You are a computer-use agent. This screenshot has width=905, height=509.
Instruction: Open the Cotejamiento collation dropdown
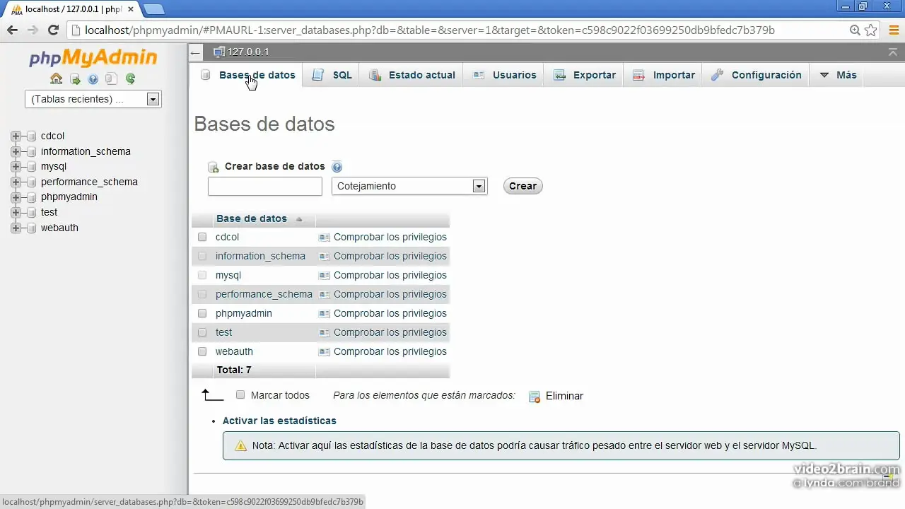(409, 187)
